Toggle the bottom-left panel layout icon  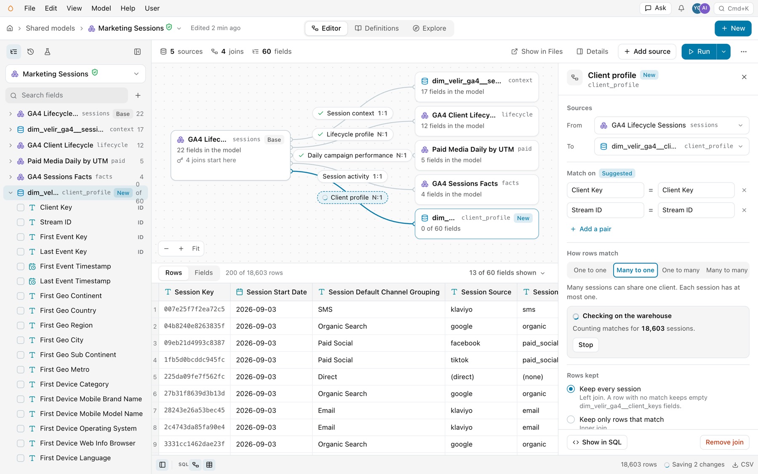click(x=162, y=465)
